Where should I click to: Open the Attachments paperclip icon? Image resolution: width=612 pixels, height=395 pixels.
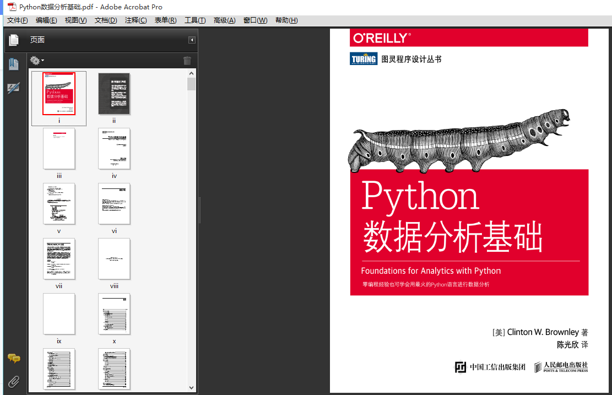click(x=14, y=381)
